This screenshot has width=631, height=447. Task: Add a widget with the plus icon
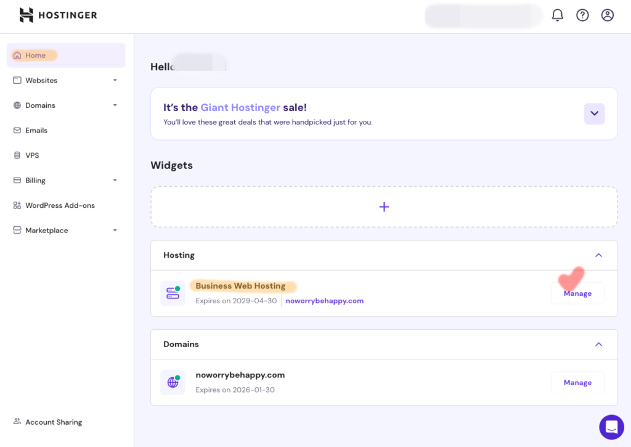point(384,207)
